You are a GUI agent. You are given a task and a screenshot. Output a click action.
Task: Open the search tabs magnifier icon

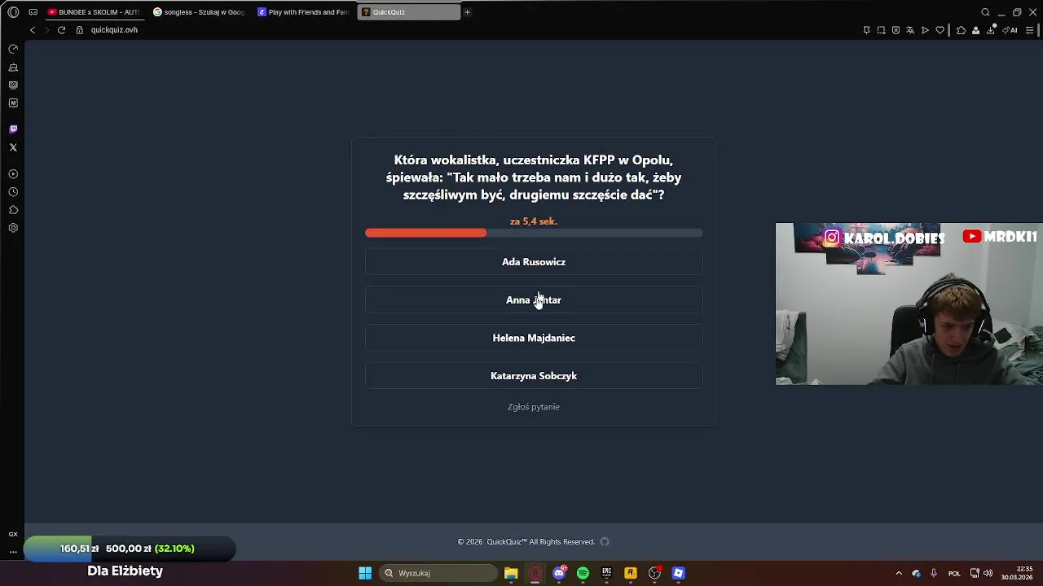point(985,12)
